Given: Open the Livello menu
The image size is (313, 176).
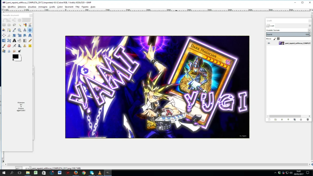Looking at the screenshot, I should coord(52,7).
